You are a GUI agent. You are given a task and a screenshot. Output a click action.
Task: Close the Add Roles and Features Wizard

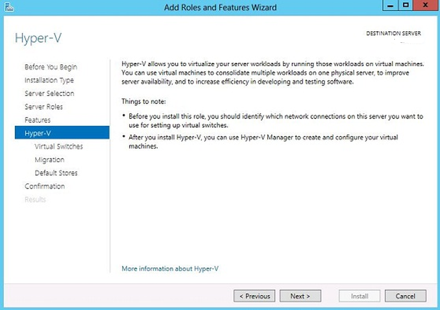(425, 5)
